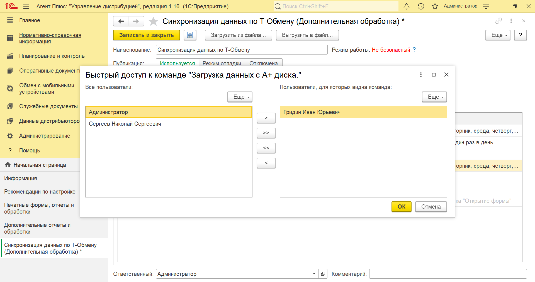Open Нормативно-справочная информация section
The width and height of the screenshot is (535, 282).
tap(50, 38)
